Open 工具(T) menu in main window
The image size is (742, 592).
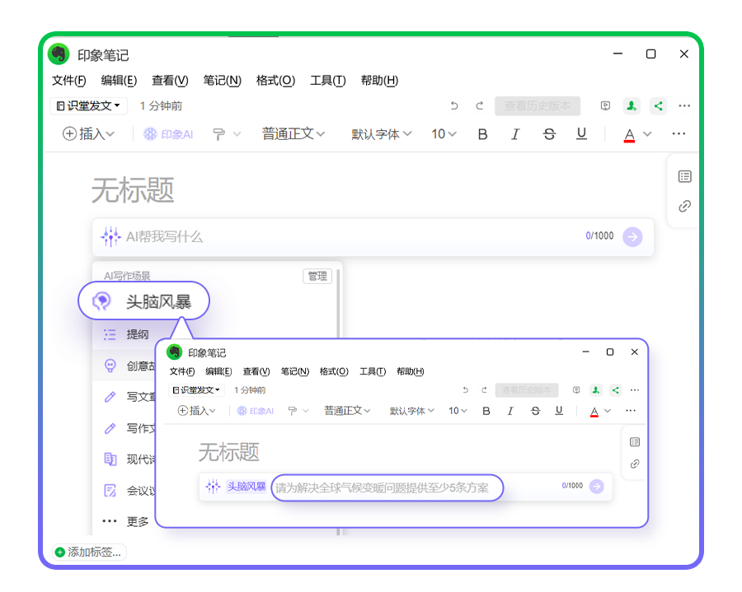pos(328,81)
